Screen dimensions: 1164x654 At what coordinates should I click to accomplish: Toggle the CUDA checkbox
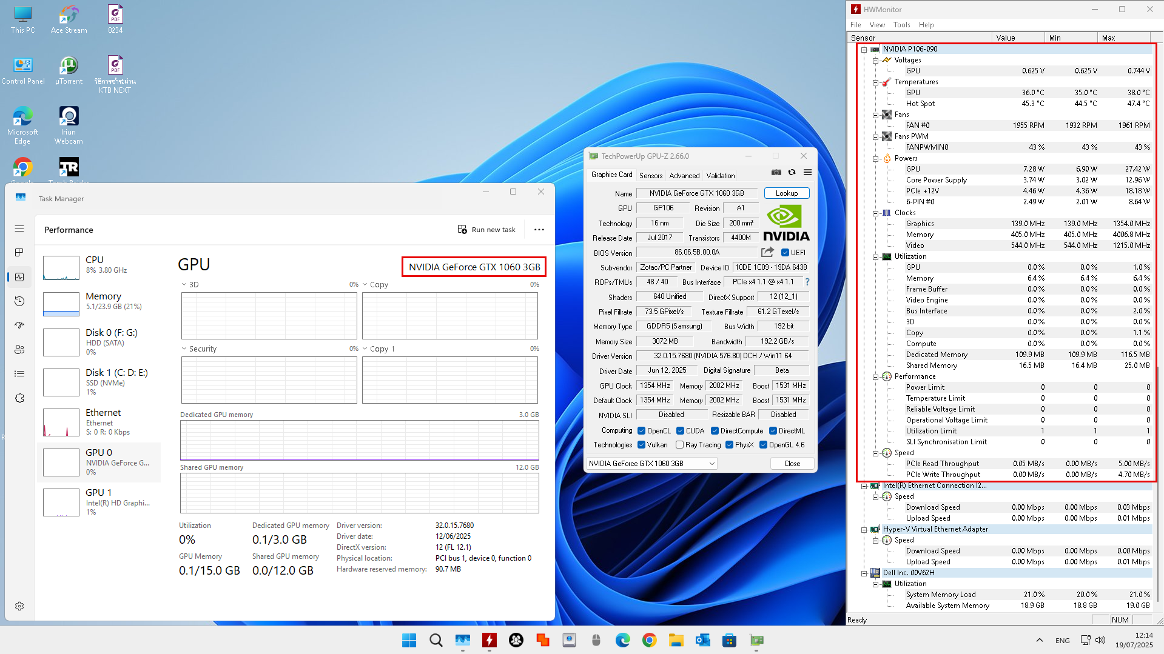click(680, 431)
